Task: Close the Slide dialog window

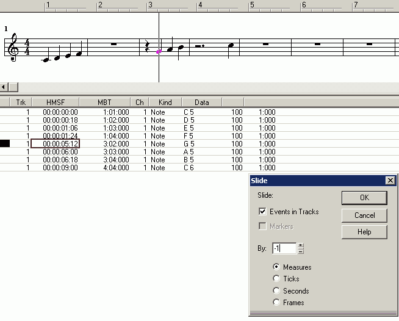Action: (x=390, y=181)
